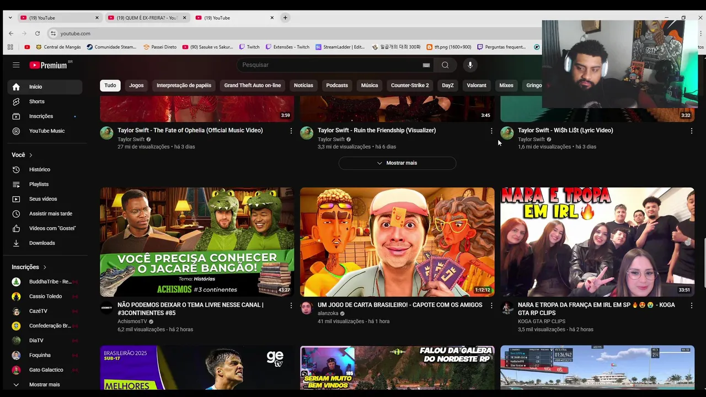This screenshot has width=706, height=397.
Task: Open Gato Galactico subscription channel
Action: tap(45, 370)
